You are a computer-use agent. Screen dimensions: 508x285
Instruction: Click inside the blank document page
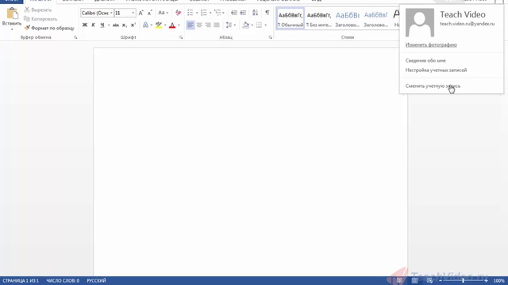[250, 161]
